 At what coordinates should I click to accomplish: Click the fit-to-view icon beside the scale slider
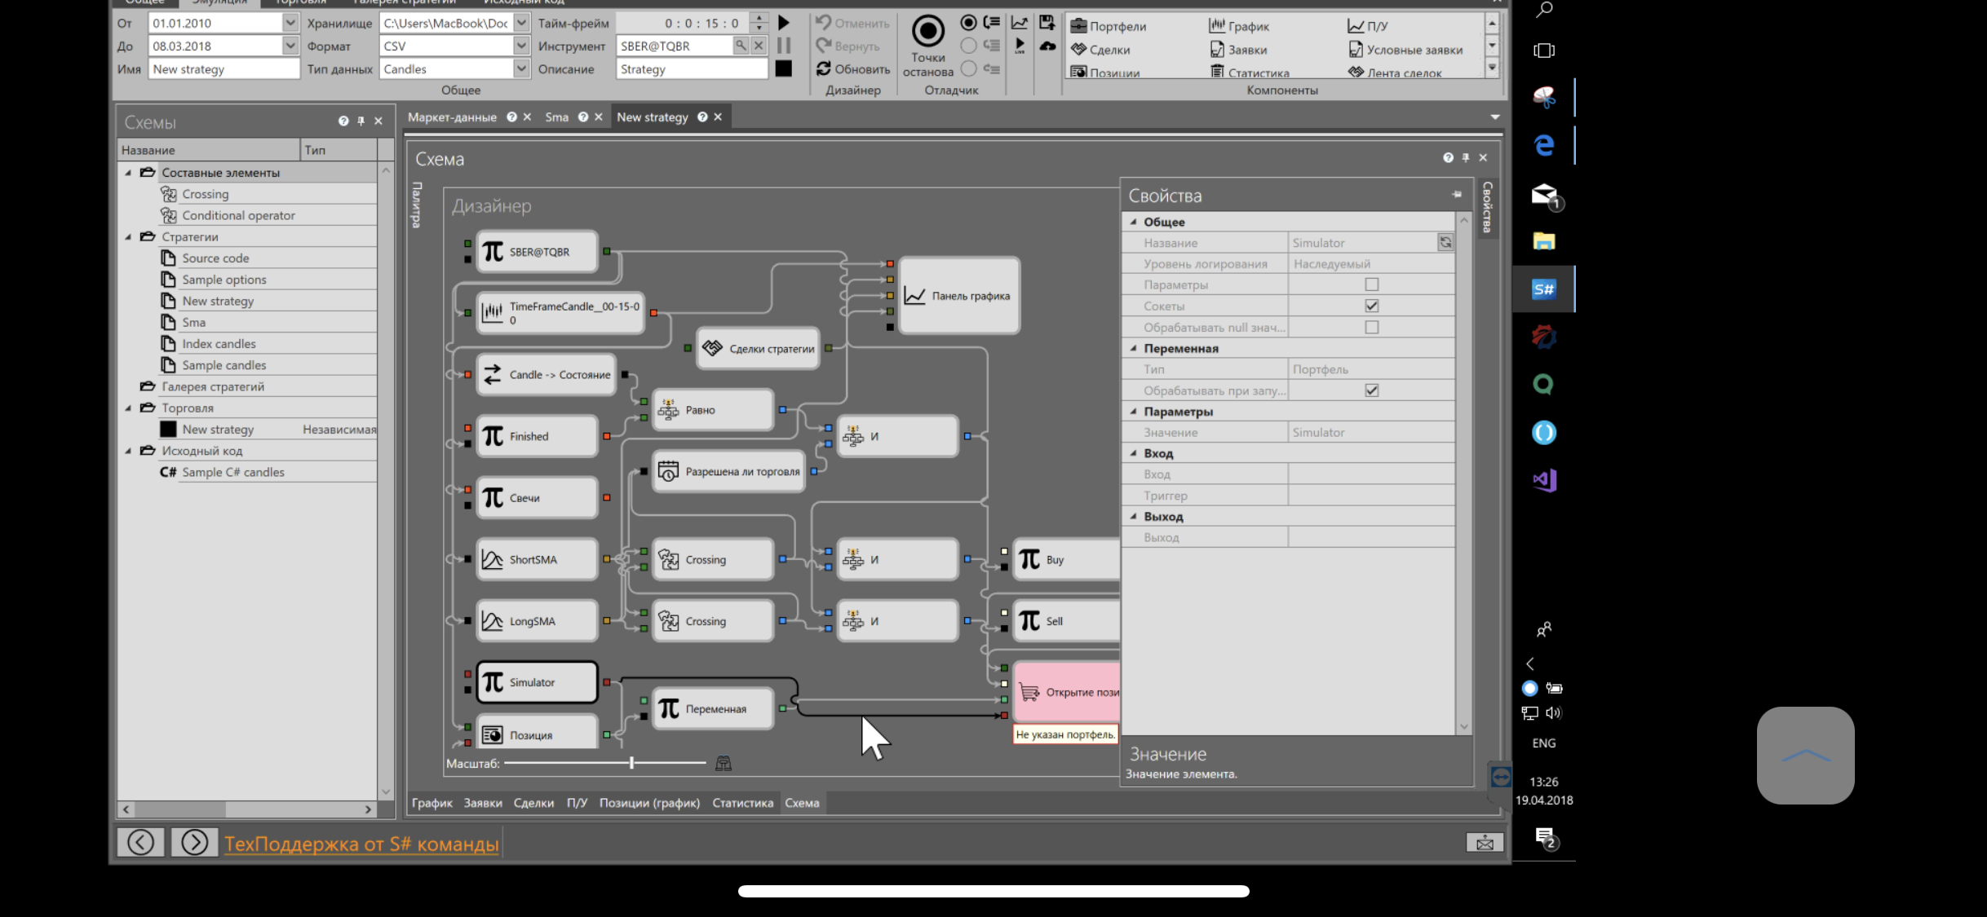coord(724,763)
